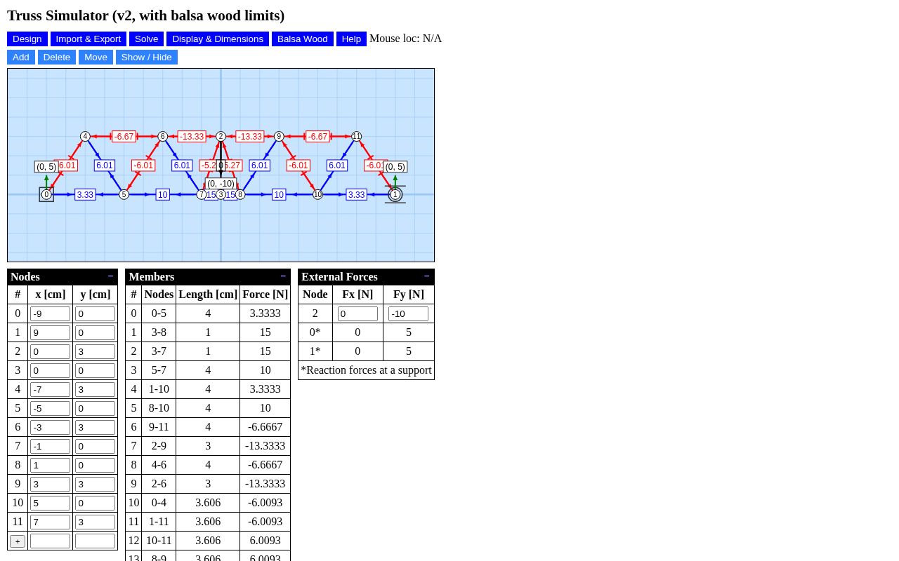
Task: Click the 5-7 member nodes cell
Action: (x=159, y=370)
